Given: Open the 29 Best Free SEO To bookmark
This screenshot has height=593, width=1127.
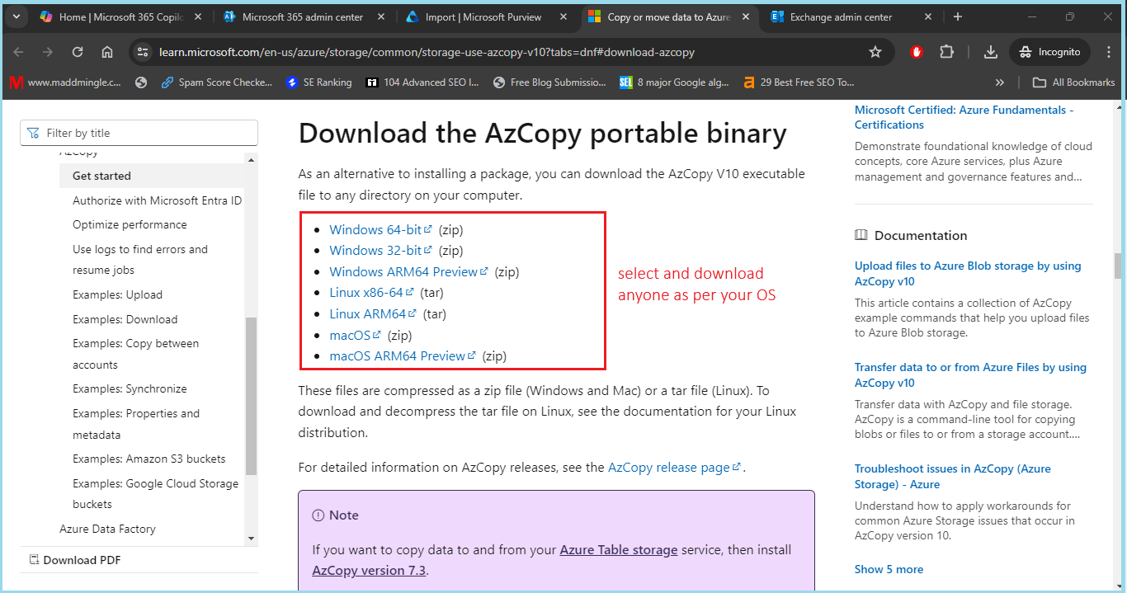Looking at the screenshot, I should pyautogui.click(x=799, y=82).
